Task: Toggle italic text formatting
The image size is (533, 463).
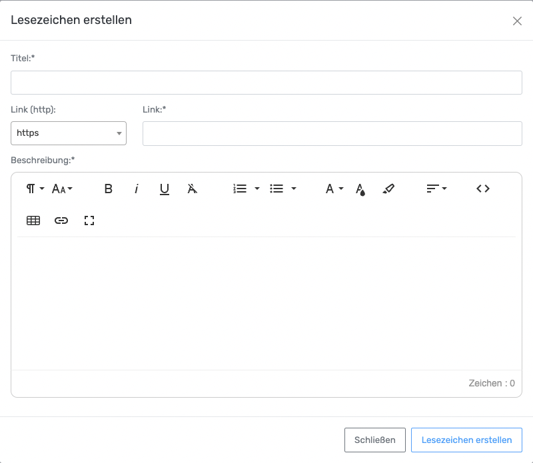Action: pyautogui.click(x=137, y=189)
